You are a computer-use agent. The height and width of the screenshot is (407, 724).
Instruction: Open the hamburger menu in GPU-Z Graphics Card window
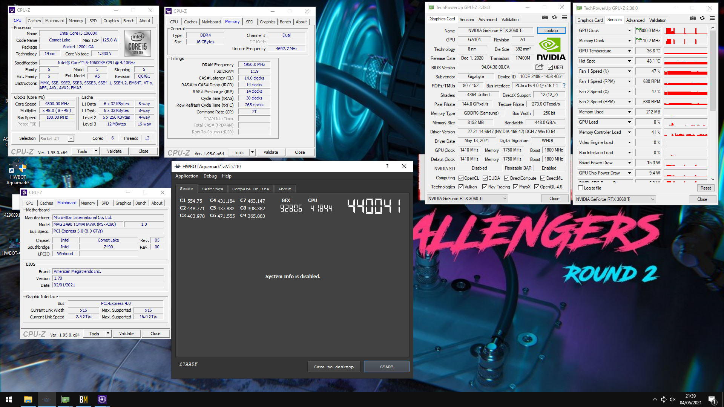564,17
